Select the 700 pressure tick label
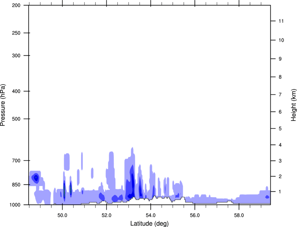This screenshot has height=227, width=297. click(x=16, y=161)
